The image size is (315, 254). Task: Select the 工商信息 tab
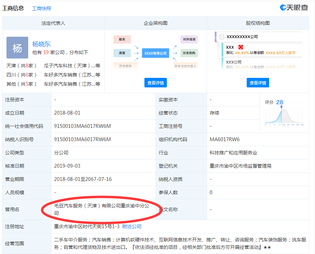[14, 8]
